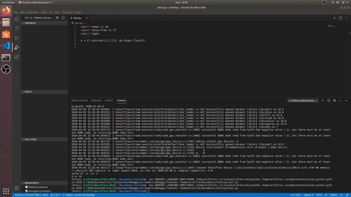
Task: Click the Python interpreter in status bar
Action: [31, 195]
